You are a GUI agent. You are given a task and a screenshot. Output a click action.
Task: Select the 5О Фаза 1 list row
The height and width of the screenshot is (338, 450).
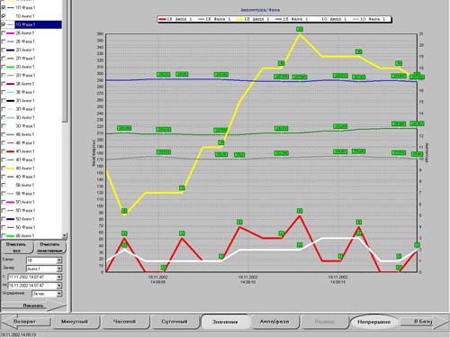(31, 227)
